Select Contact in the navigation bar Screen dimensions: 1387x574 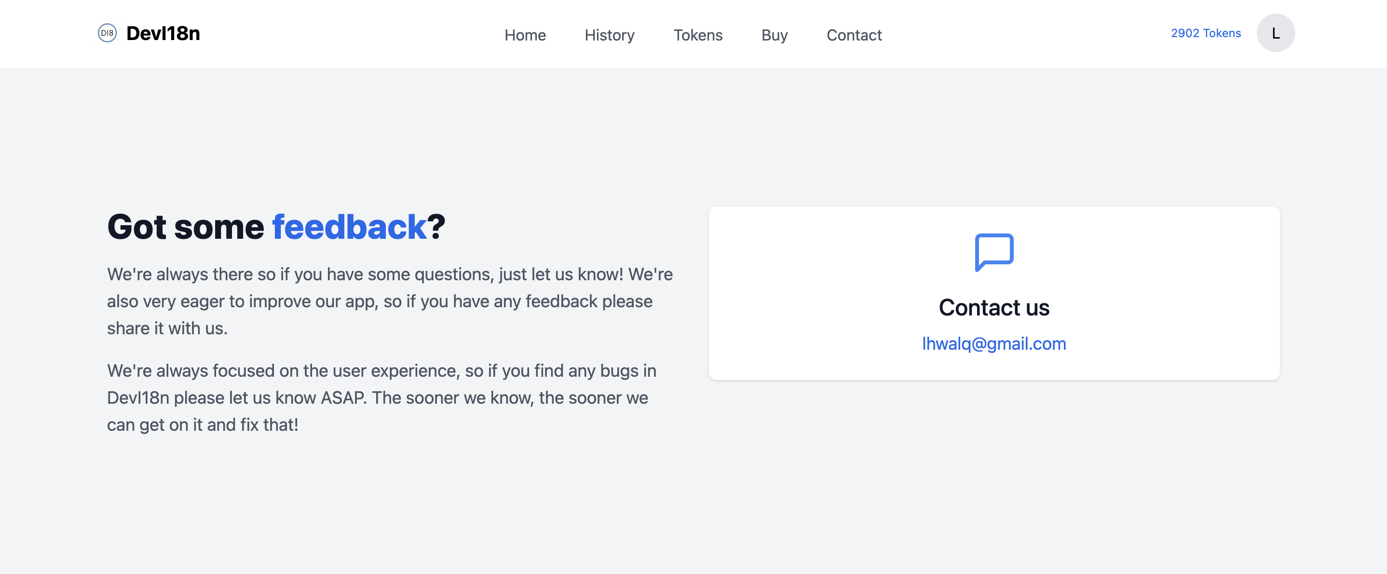tap(854, 35)
